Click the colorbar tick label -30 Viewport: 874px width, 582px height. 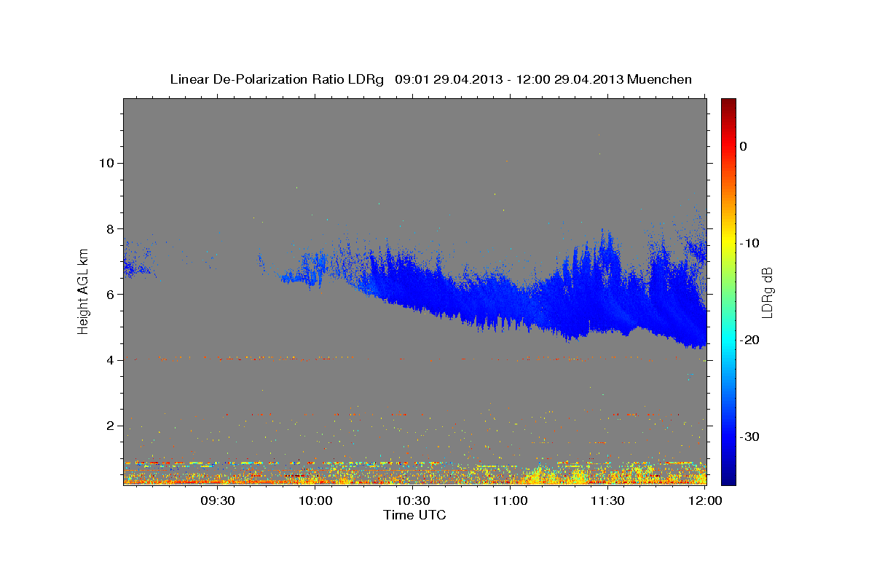click(749, 436)
